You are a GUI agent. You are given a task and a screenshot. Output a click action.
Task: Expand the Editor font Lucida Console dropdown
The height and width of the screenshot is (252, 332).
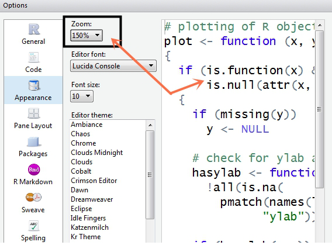(x=113, y=66)
